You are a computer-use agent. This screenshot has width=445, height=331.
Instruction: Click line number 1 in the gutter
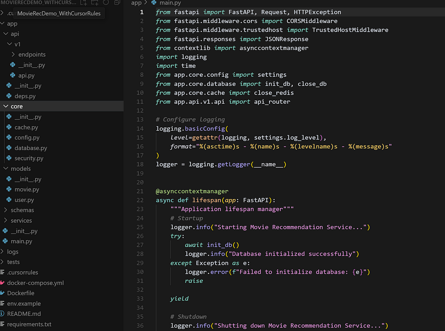[142, 12]
